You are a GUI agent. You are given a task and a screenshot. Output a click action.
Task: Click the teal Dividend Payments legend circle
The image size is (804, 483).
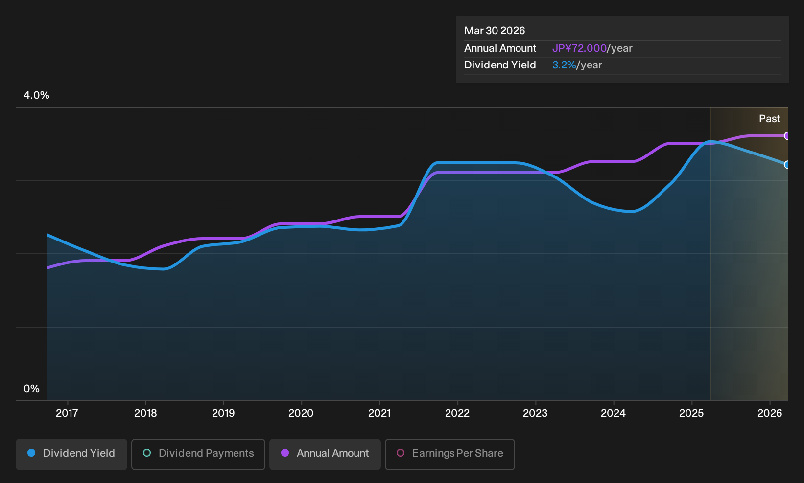coord(147,453)
